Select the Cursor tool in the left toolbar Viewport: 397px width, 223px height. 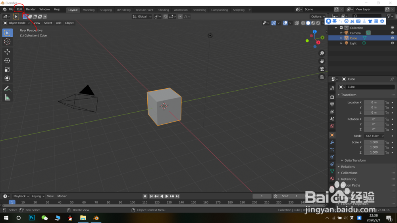[x=7, y=42]
